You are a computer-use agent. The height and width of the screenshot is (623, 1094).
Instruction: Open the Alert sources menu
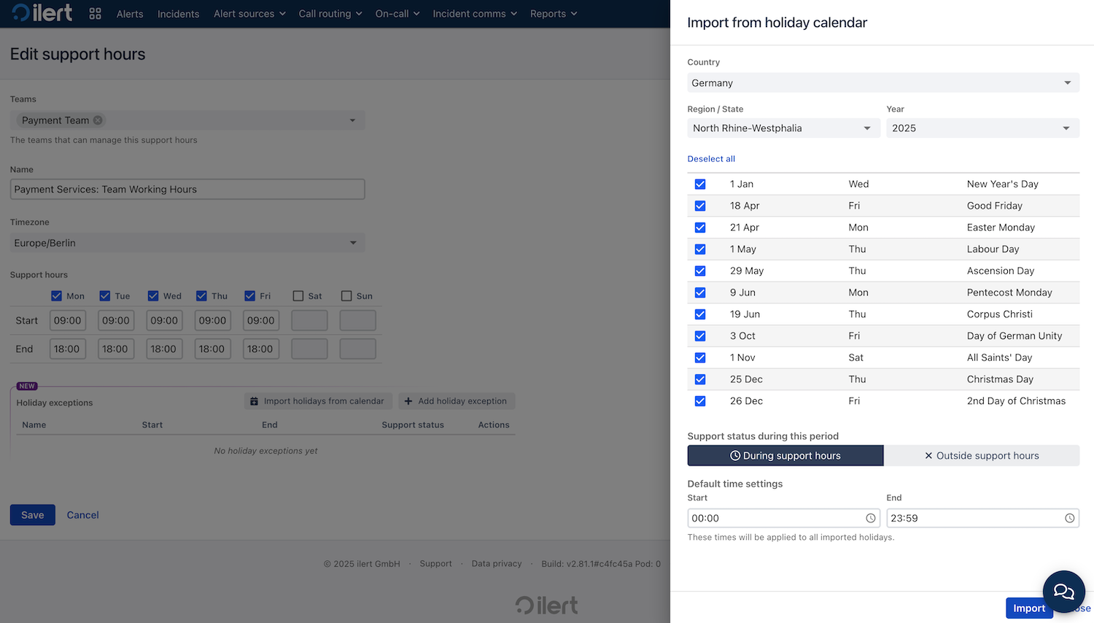(x=249, y=14)
